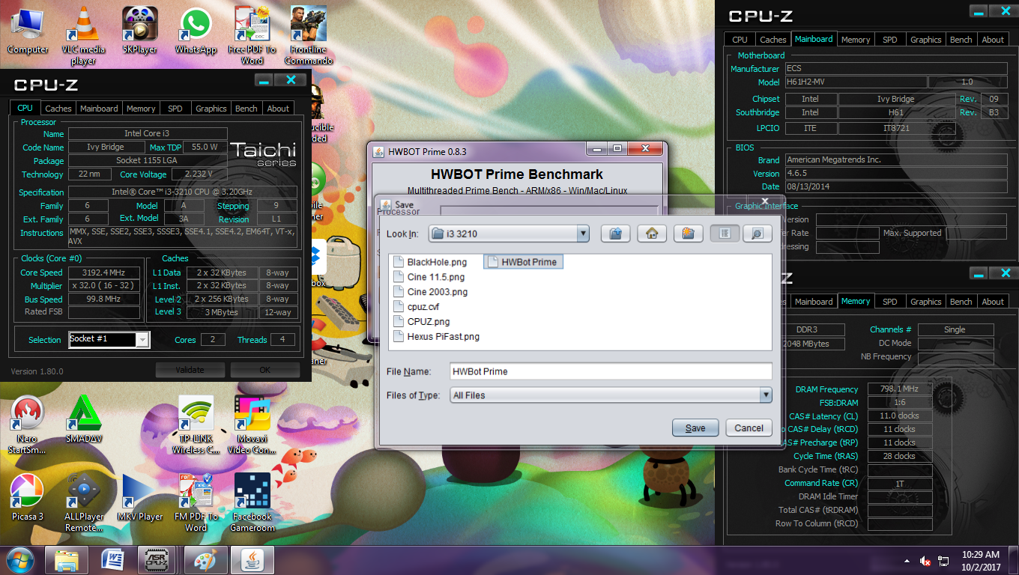Open the Computer desktop icon
The width and height of the screenshot is (1019, 575).
(x=28, y=31)
